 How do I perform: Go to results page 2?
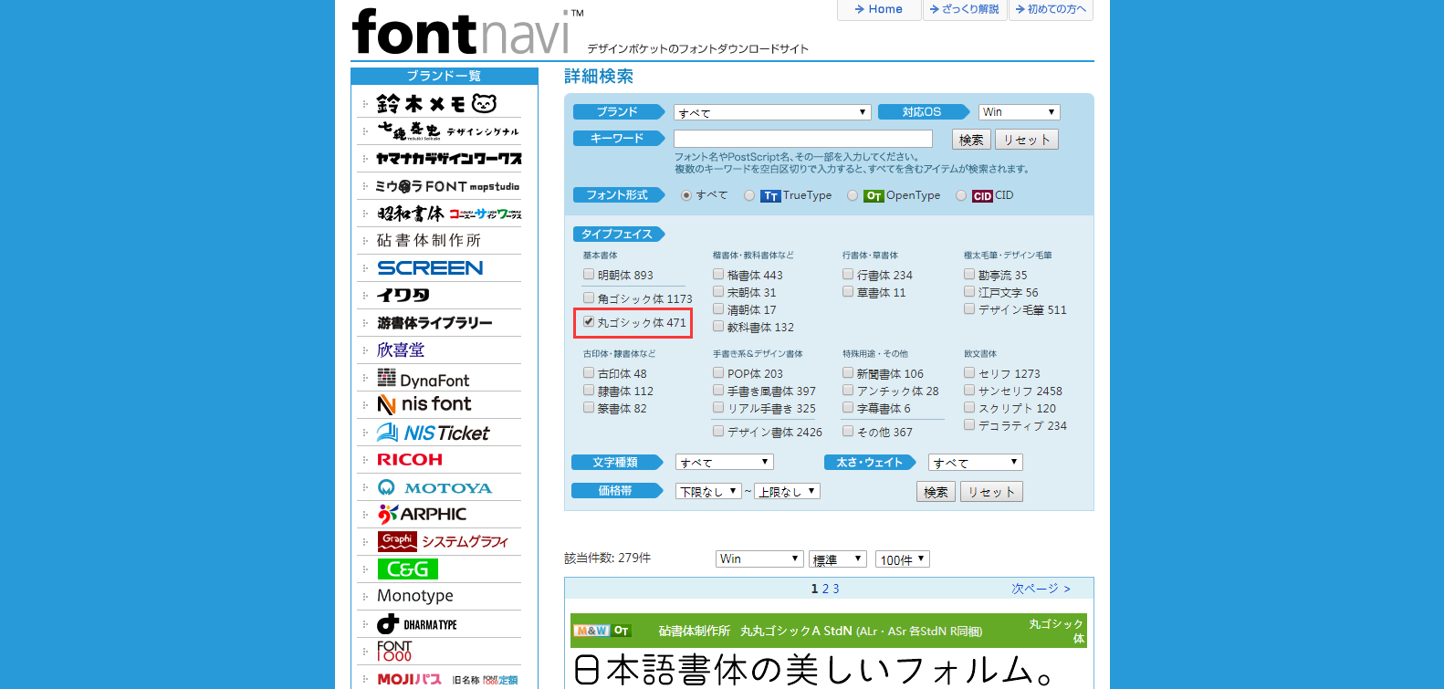click(x=825, y=589)
